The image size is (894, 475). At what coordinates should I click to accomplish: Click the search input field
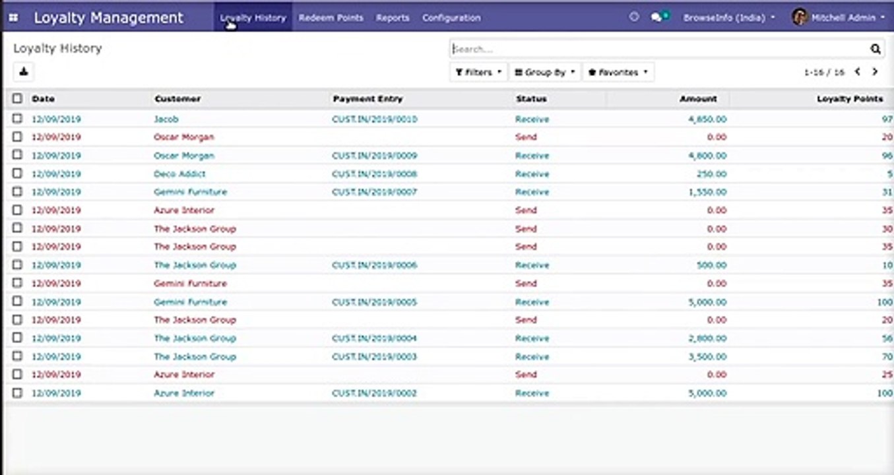click(x=660, y=49)
